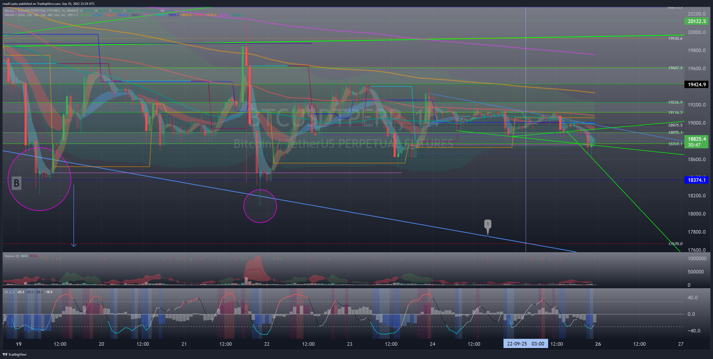Click the 17800.0 price scale tick
This screenshot has height=359, width=713.
(696, 232)
